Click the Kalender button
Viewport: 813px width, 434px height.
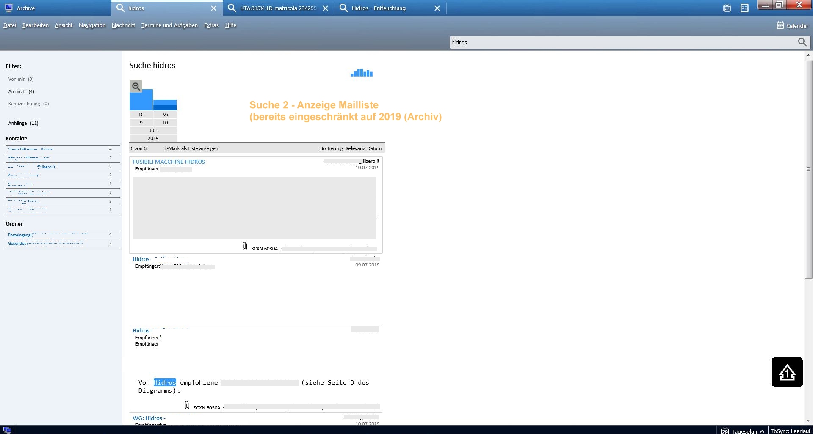click(x=792, y=26)
